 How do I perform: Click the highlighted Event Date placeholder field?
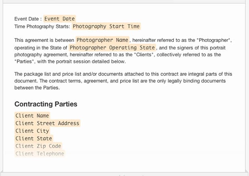(x=59, y=19)
